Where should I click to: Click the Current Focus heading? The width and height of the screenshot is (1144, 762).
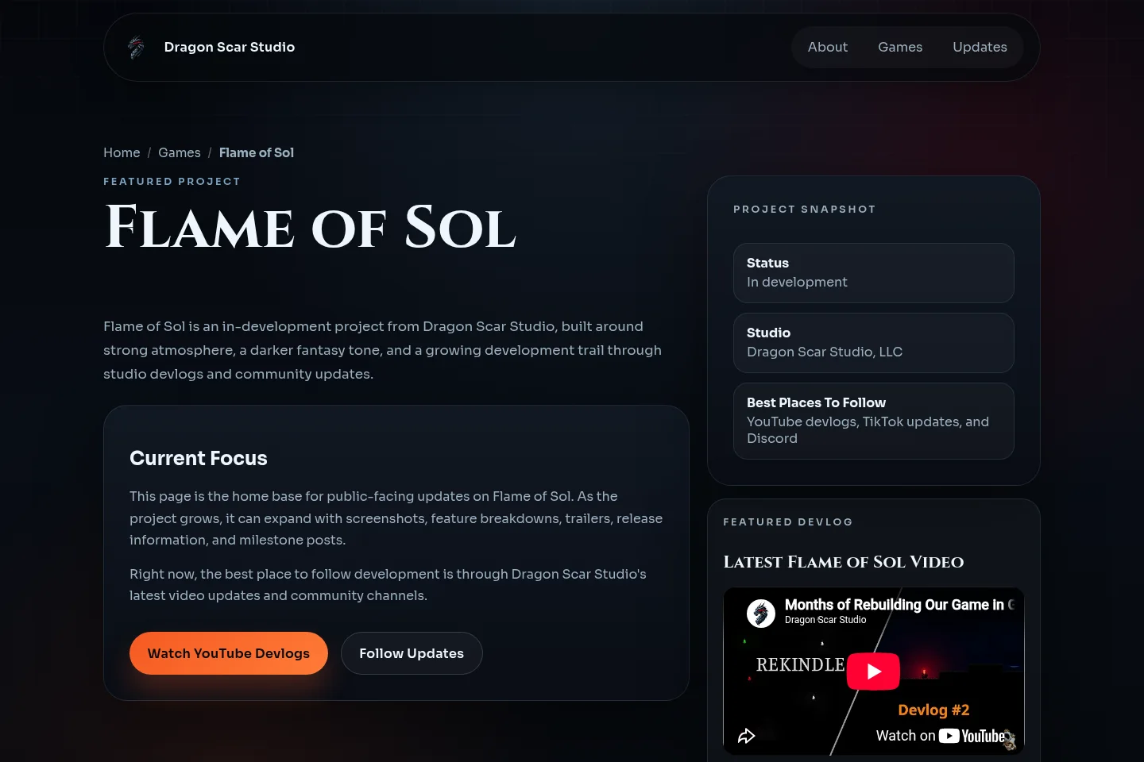(199, 458)
